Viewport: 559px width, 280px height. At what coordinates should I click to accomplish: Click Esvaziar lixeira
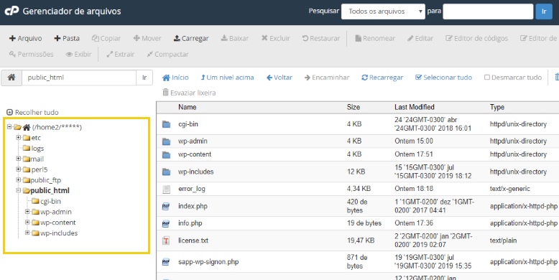pos(189,93)
